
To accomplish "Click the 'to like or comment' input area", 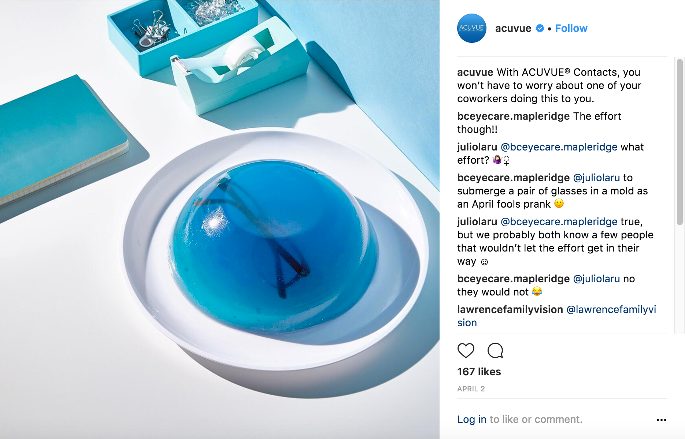I will 536,419.
